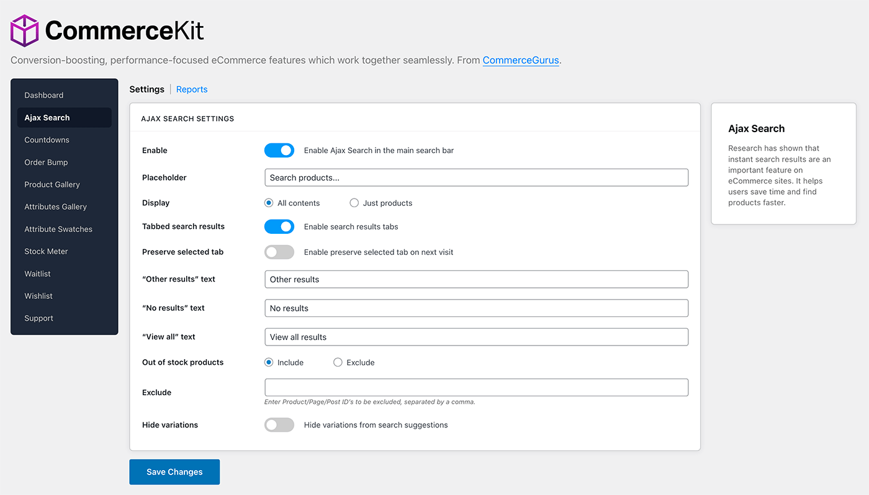The height and width of the screenshot is (495, 869).
Task: Click the "Enable search results tabs" description
Action: 351,226
